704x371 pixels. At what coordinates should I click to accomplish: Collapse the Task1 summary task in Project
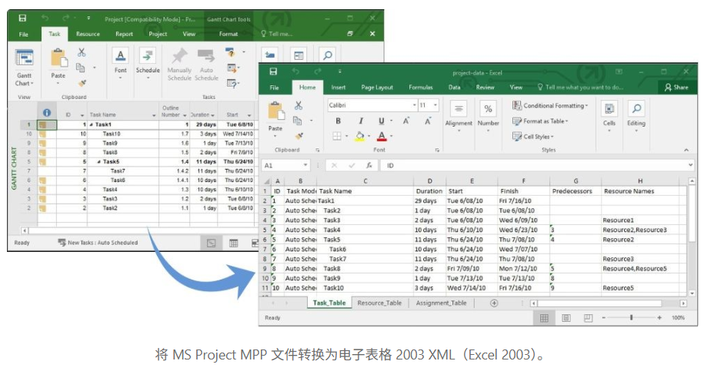coord(91,124)
